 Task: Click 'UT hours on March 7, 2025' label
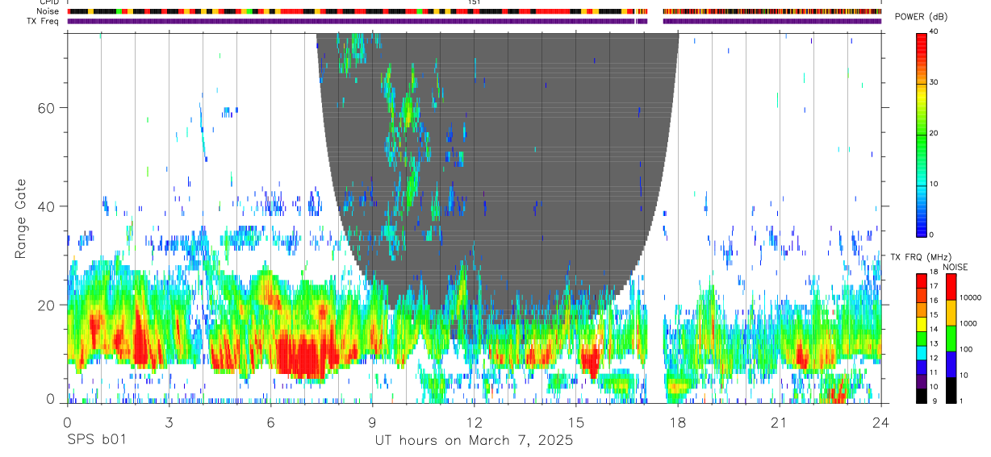click(474, 440)
